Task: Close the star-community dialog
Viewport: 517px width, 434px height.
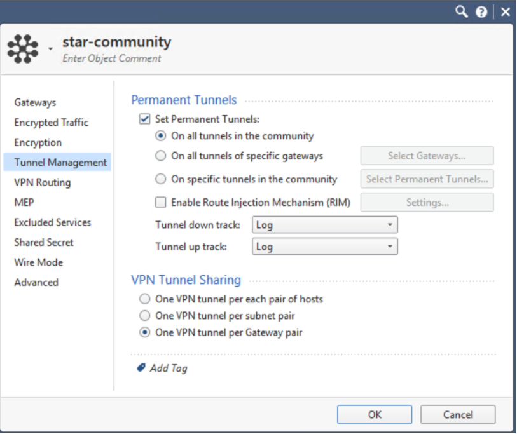Action: [x=505, y=12]
